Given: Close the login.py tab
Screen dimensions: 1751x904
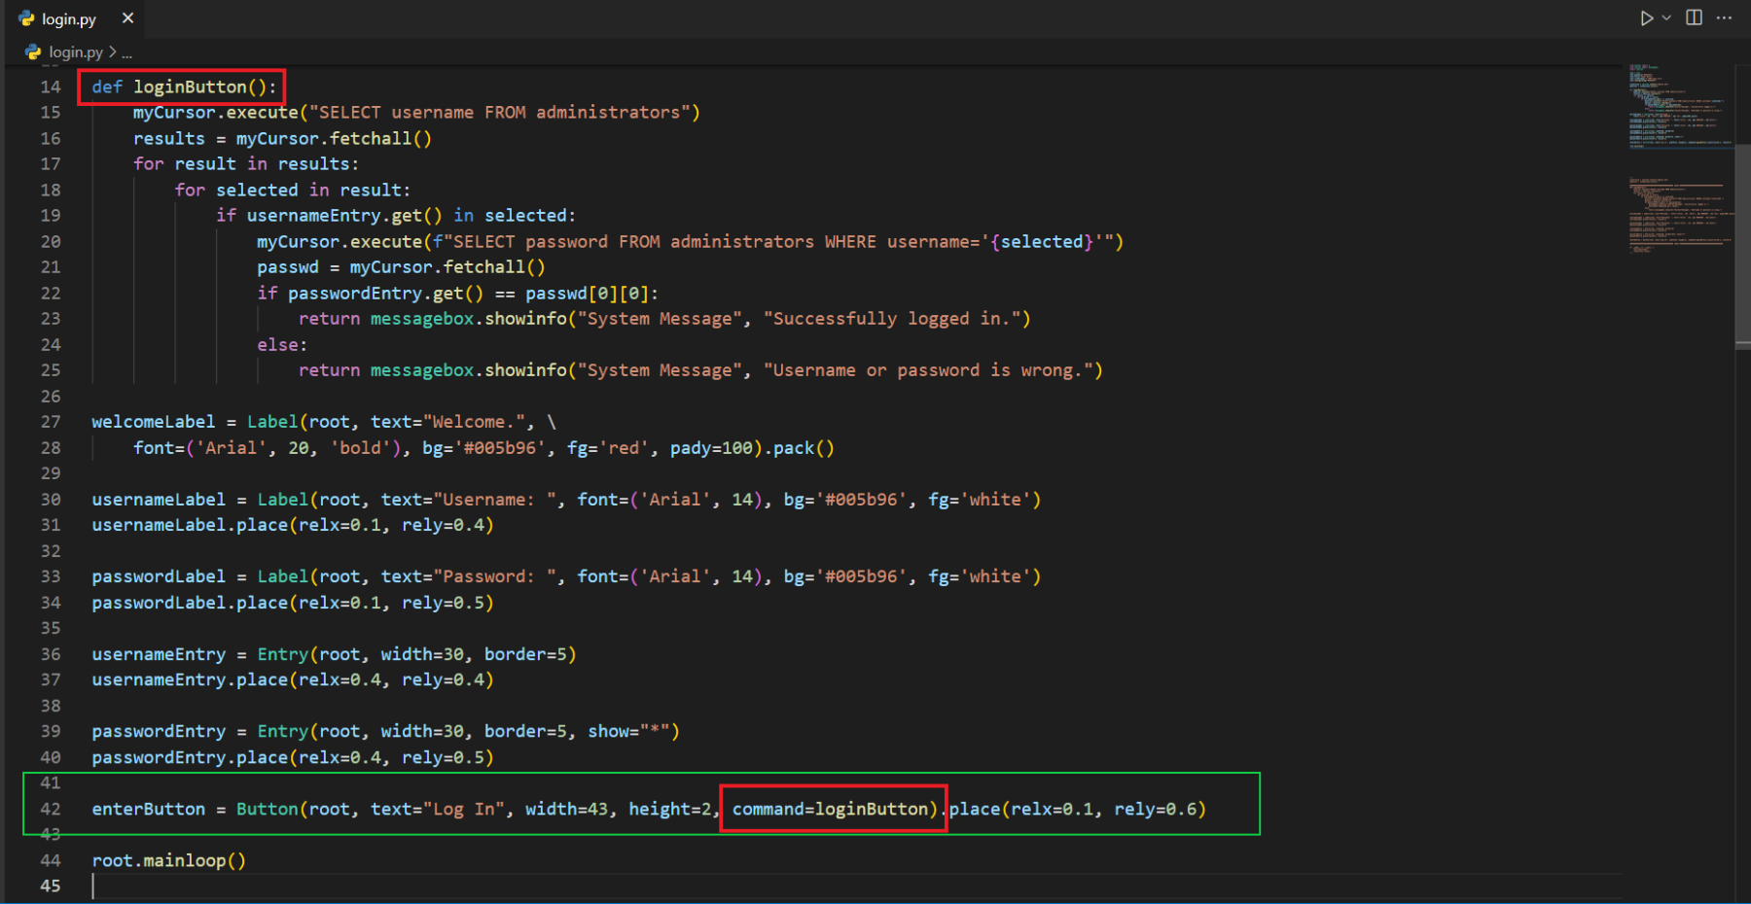Looking at the screenshot, I should 127,18.
